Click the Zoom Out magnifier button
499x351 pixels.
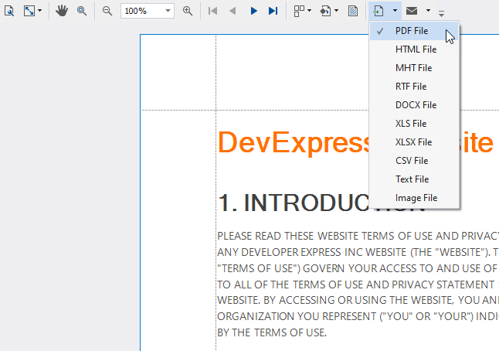coord(107,11)
